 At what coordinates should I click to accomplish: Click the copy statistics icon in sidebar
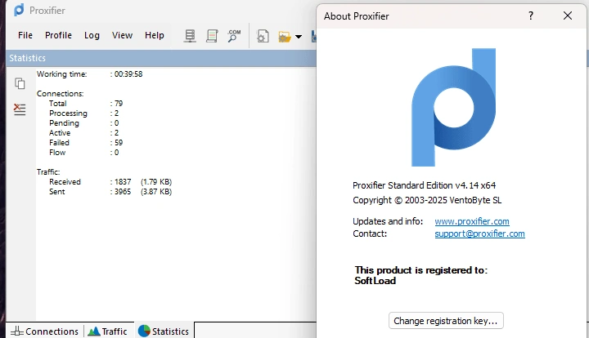20,83
